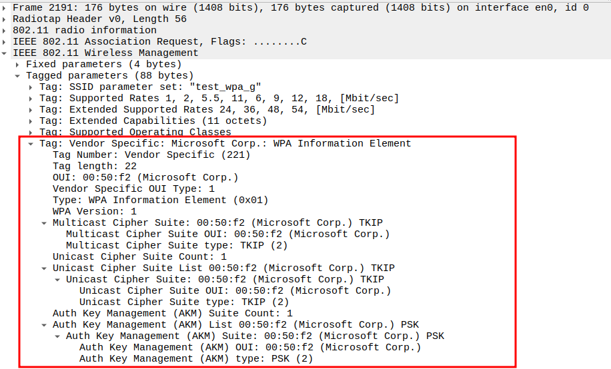The height and width of the screenshot is (369, 611).
Task: Expand 802.11 radio information section
Action: (5, 30)
